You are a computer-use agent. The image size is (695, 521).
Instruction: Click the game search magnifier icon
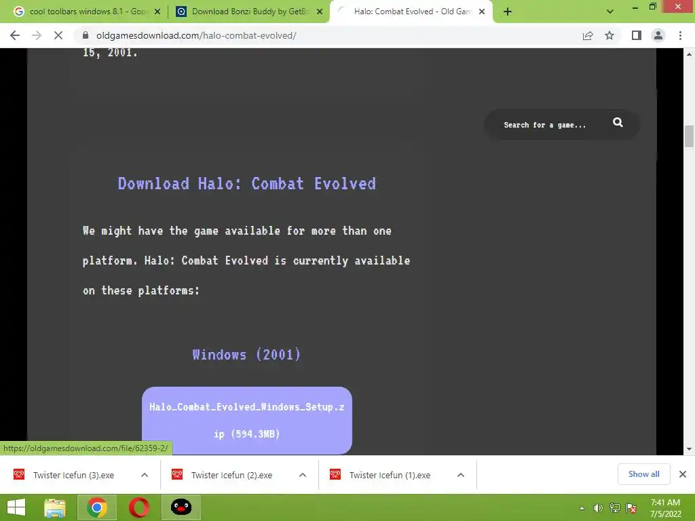pos(618,123)
